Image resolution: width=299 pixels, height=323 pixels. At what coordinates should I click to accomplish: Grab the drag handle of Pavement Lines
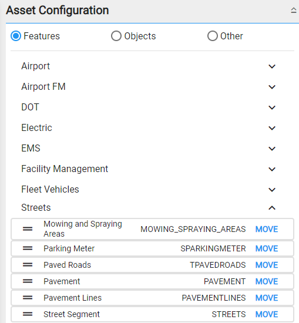[28, 298]
